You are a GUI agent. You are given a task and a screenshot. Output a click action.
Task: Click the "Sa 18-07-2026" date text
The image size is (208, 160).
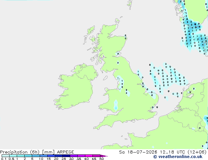138,152
